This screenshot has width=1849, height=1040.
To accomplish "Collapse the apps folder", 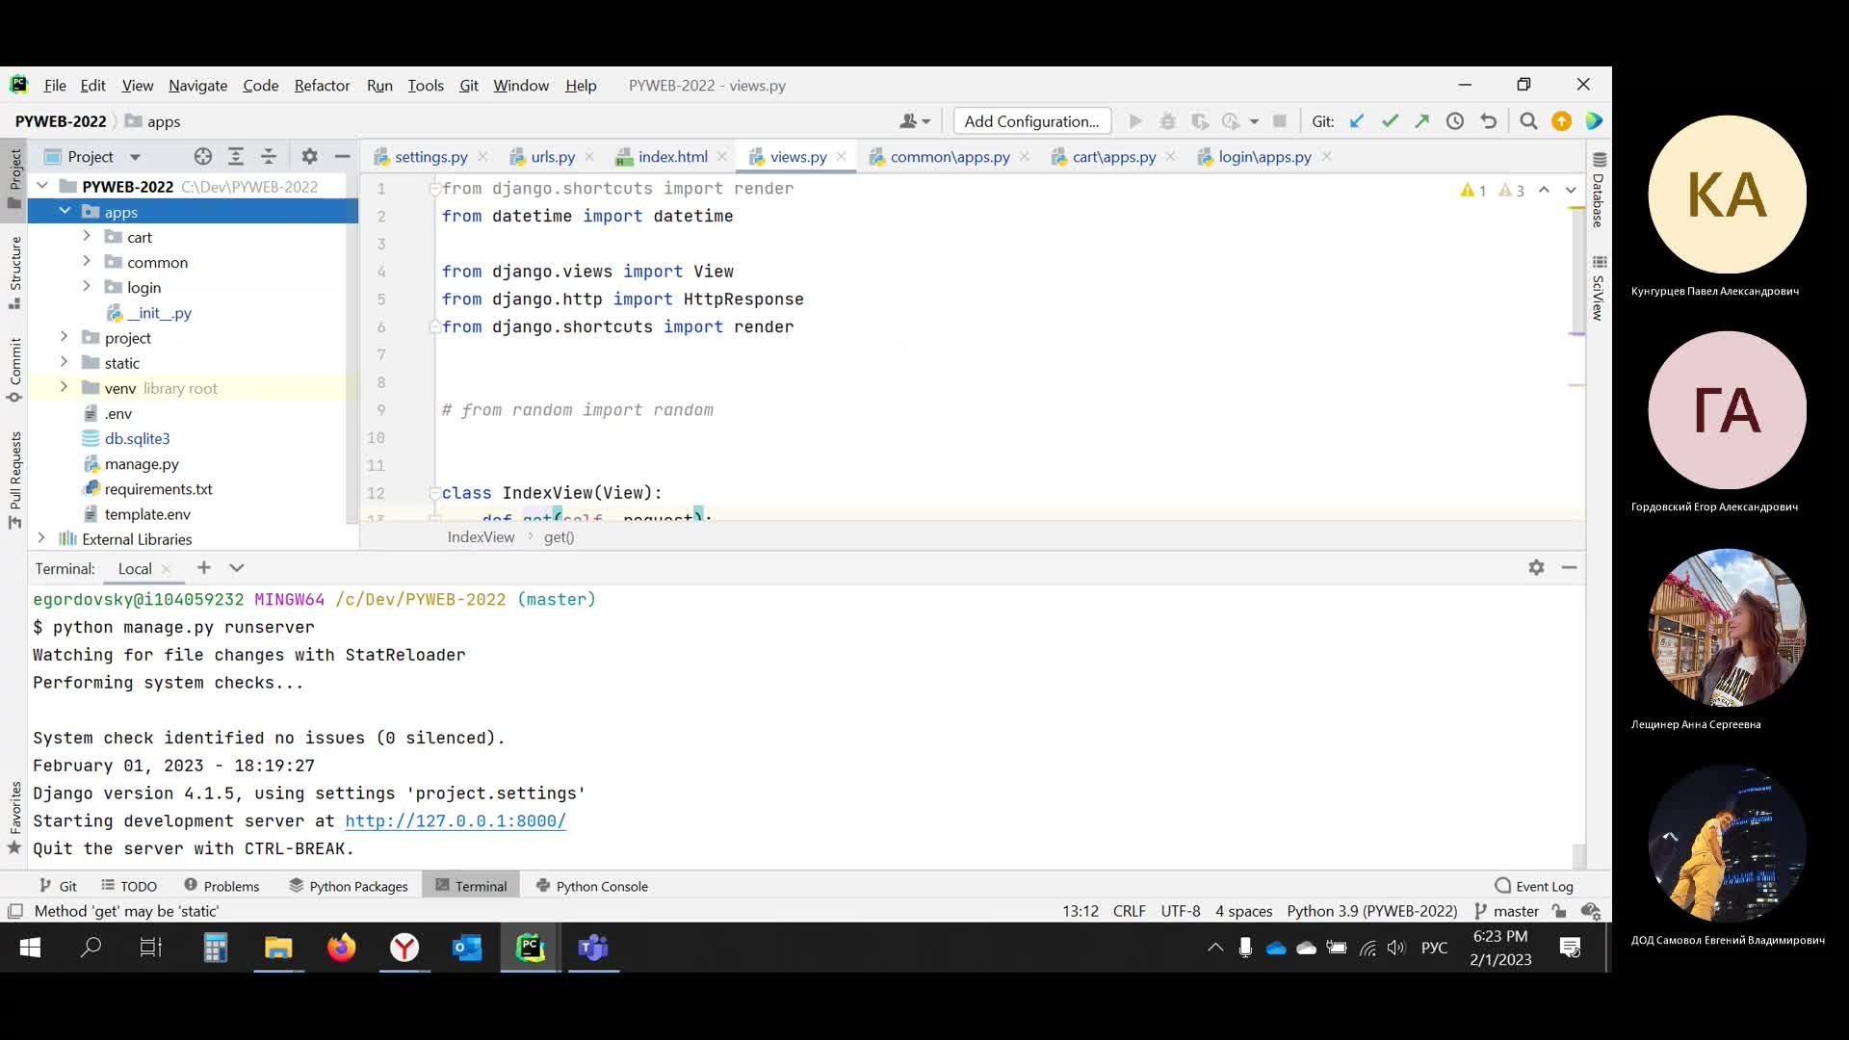I will click(x=65, y=211).
